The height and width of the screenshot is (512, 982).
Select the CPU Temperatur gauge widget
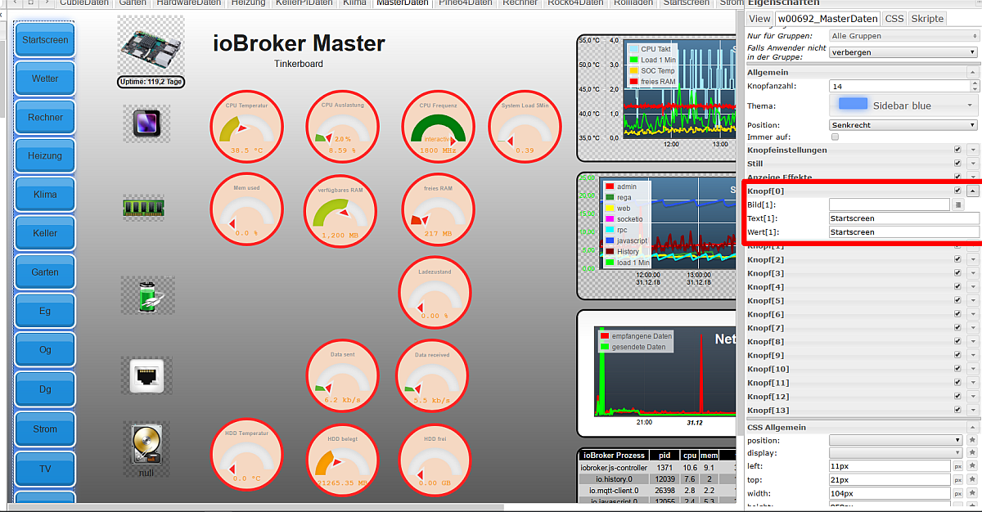pos(246,128)
